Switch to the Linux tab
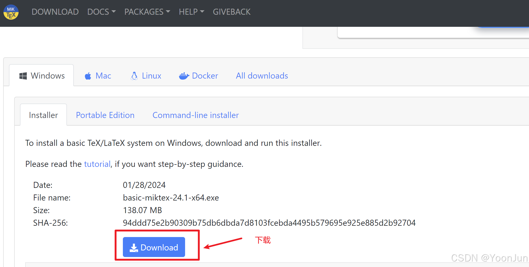The image size is (529, 267). [x=146, y=76]
